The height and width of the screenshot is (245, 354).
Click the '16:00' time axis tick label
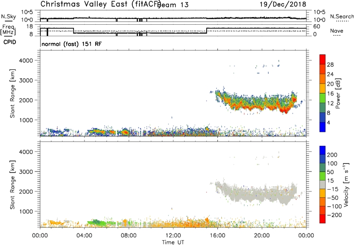(x=217, y=236)
